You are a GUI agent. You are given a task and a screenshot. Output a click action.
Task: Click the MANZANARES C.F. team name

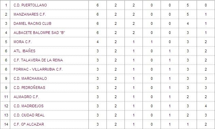click(x=30, y=14)
